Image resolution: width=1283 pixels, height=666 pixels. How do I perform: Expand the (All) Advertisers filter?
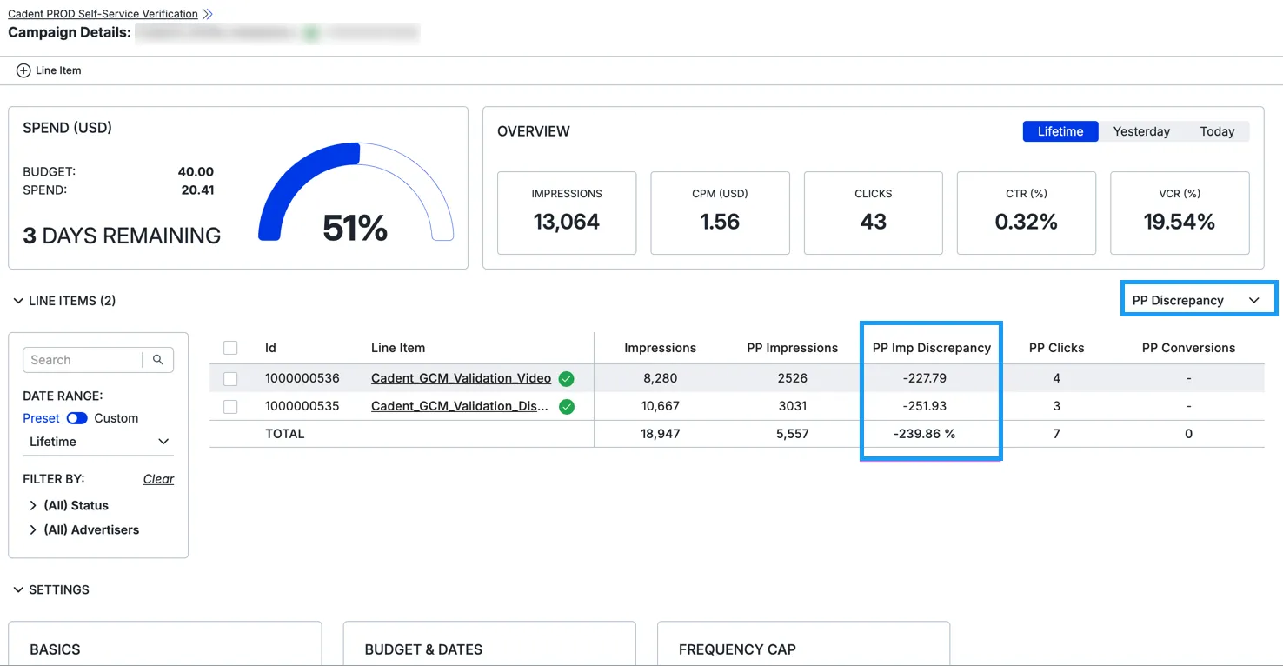click(33, 529)
